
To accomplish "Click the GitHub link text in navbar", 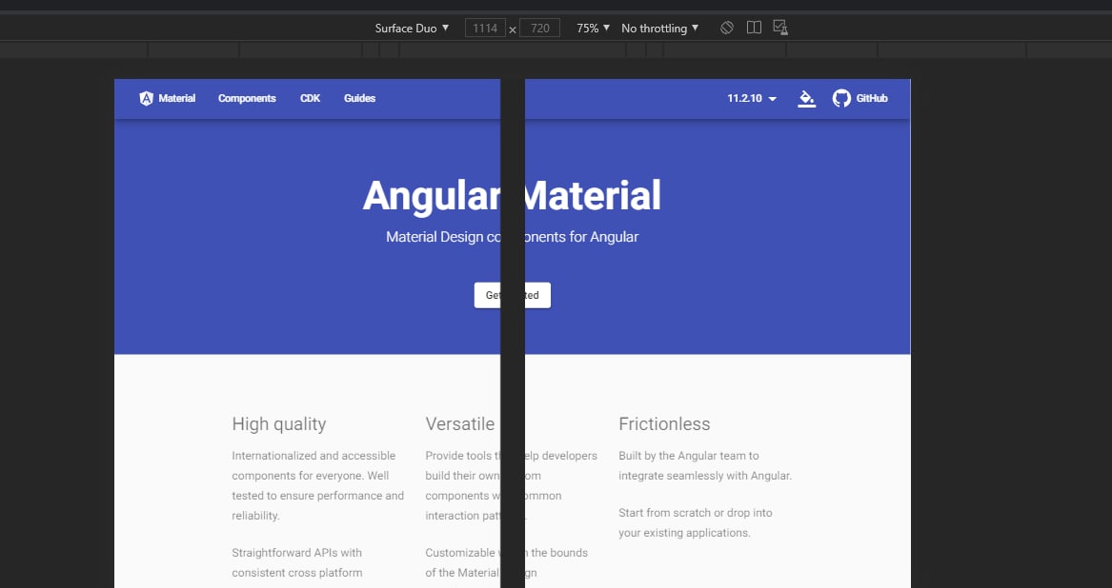I will click(x=872, y=98).
